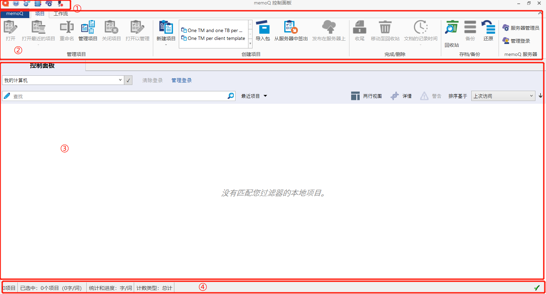Click the sort direction arrow
The width and height of the screenshot is (546, 294).
pos(541,96)
